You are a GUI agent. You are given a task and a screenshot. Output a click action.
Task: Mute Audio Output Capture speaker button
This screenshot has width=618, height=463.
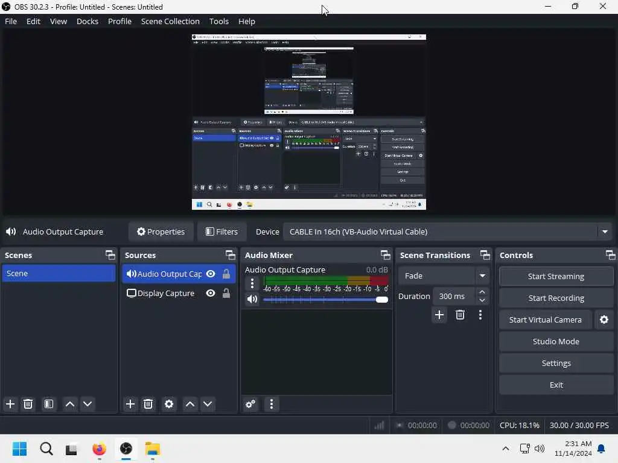(252, 299)
